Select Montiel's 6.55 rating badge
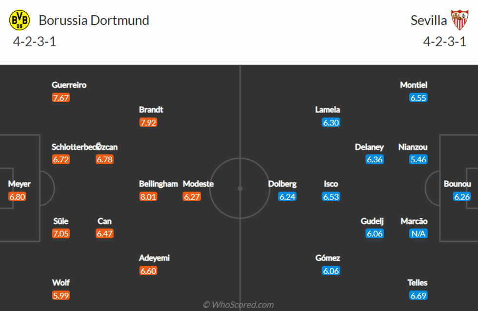This screenshot has height=311, width=478. coord(418,97)
